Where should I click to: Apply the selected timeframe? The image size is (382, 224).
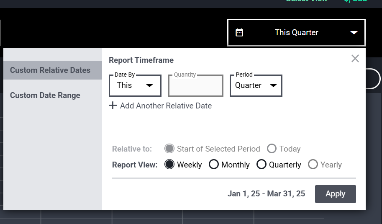336,194
